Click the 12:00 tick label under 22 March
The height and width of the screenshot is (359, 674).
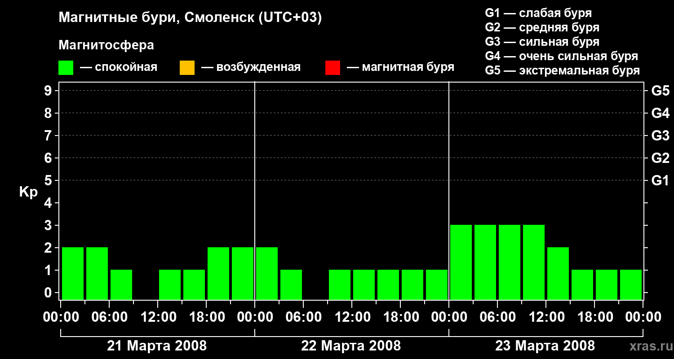click(352, 317)
